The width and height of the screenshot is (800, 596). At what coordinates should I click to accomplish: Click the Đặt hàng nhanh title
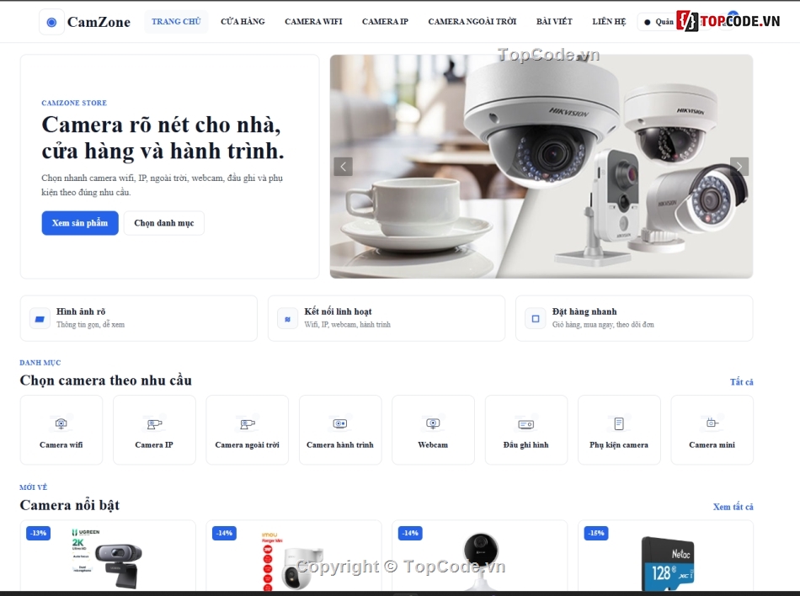(584, 311)
